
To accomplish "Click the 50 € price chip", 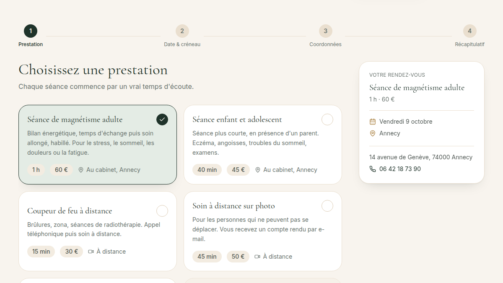I will (x=238, y=257).
